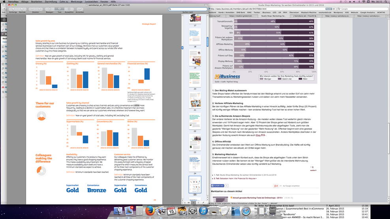Select page 17 thumbnail in sidebar
Viewport: 390px width, 219px height.
195,19
